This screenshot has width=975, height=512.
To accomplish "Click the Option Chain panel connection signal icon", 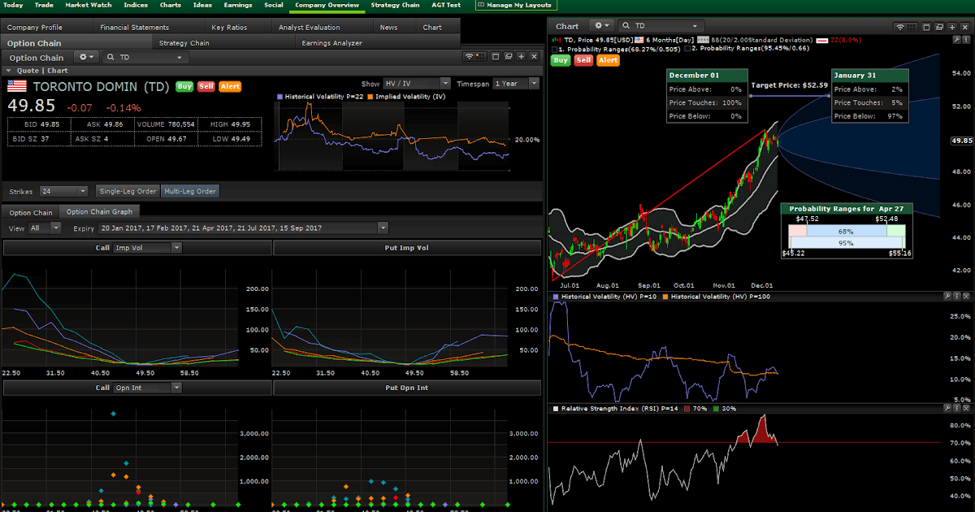I will coord(471,57).
